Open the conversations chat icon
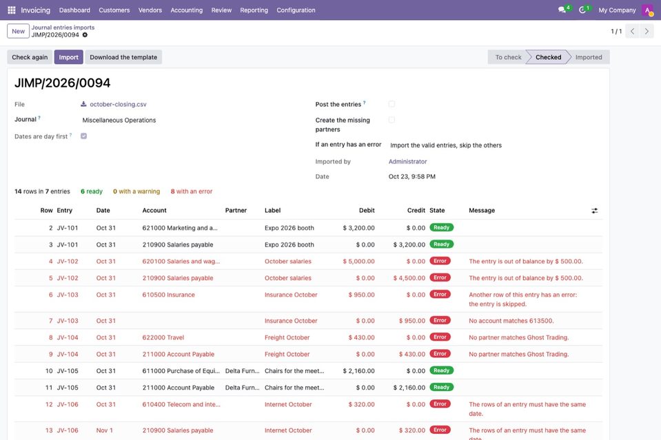Viewport: 661px width, 440px height. pos(562,10)
